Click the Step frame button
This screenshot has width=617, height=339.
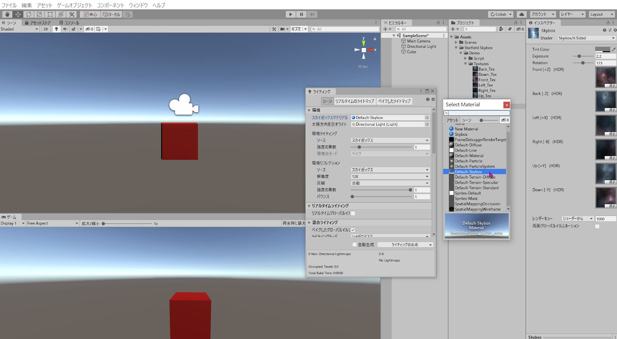point(312,14)
